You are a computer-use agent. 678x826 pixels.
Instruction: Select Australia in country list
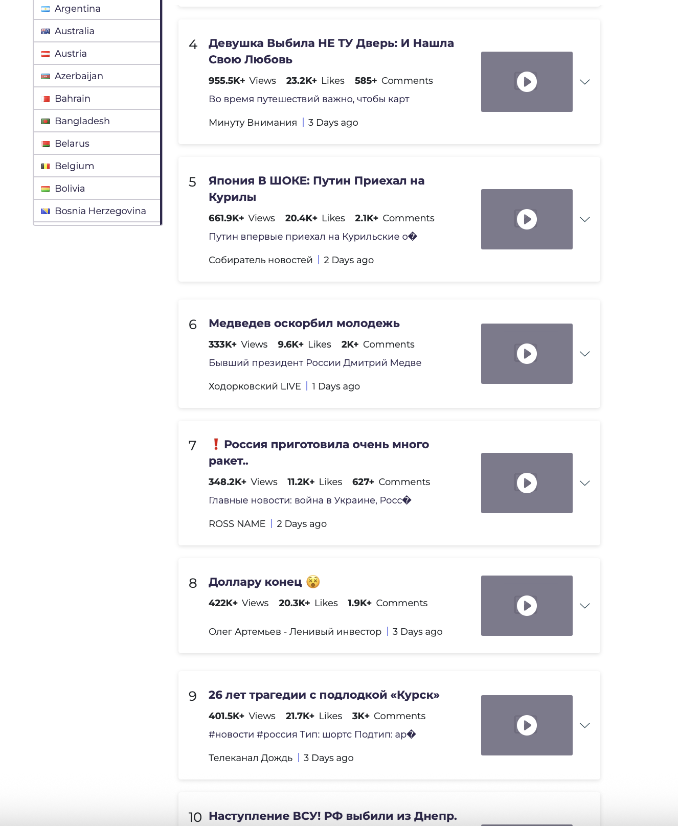(x=97, y=31)
